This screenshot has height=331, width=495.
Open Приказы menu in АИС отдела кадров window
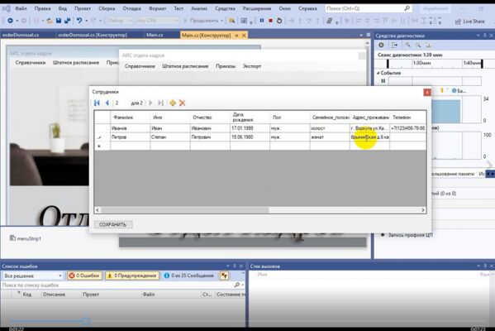[x=226, y=66]
